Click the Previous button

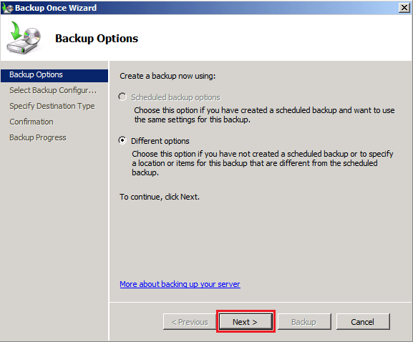[x=190, y=322]
